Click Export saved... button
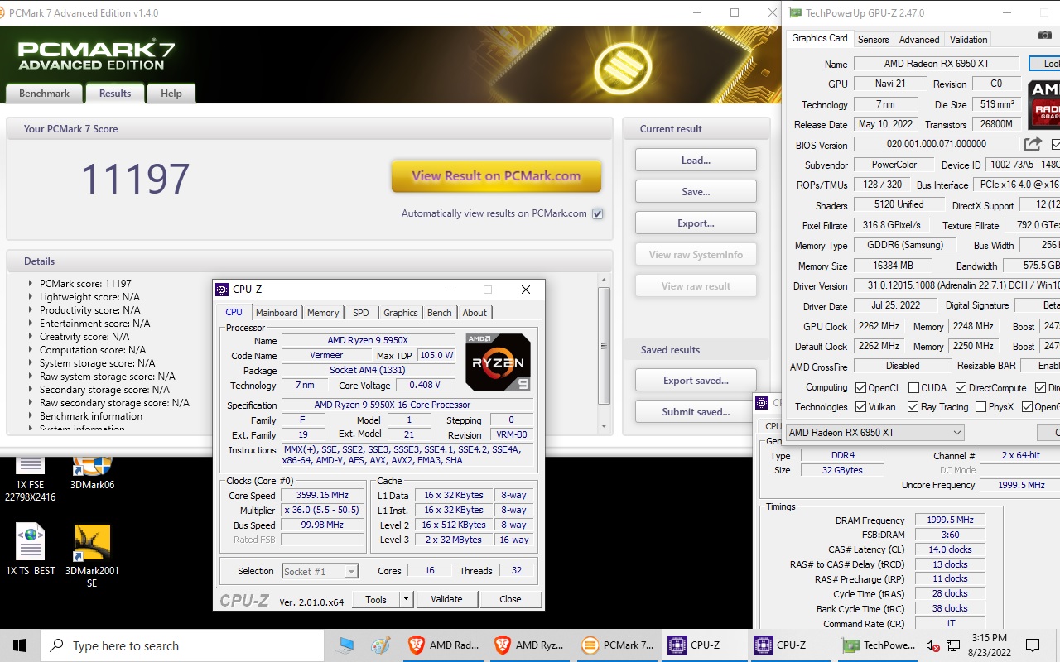 [x=696, y=381]
